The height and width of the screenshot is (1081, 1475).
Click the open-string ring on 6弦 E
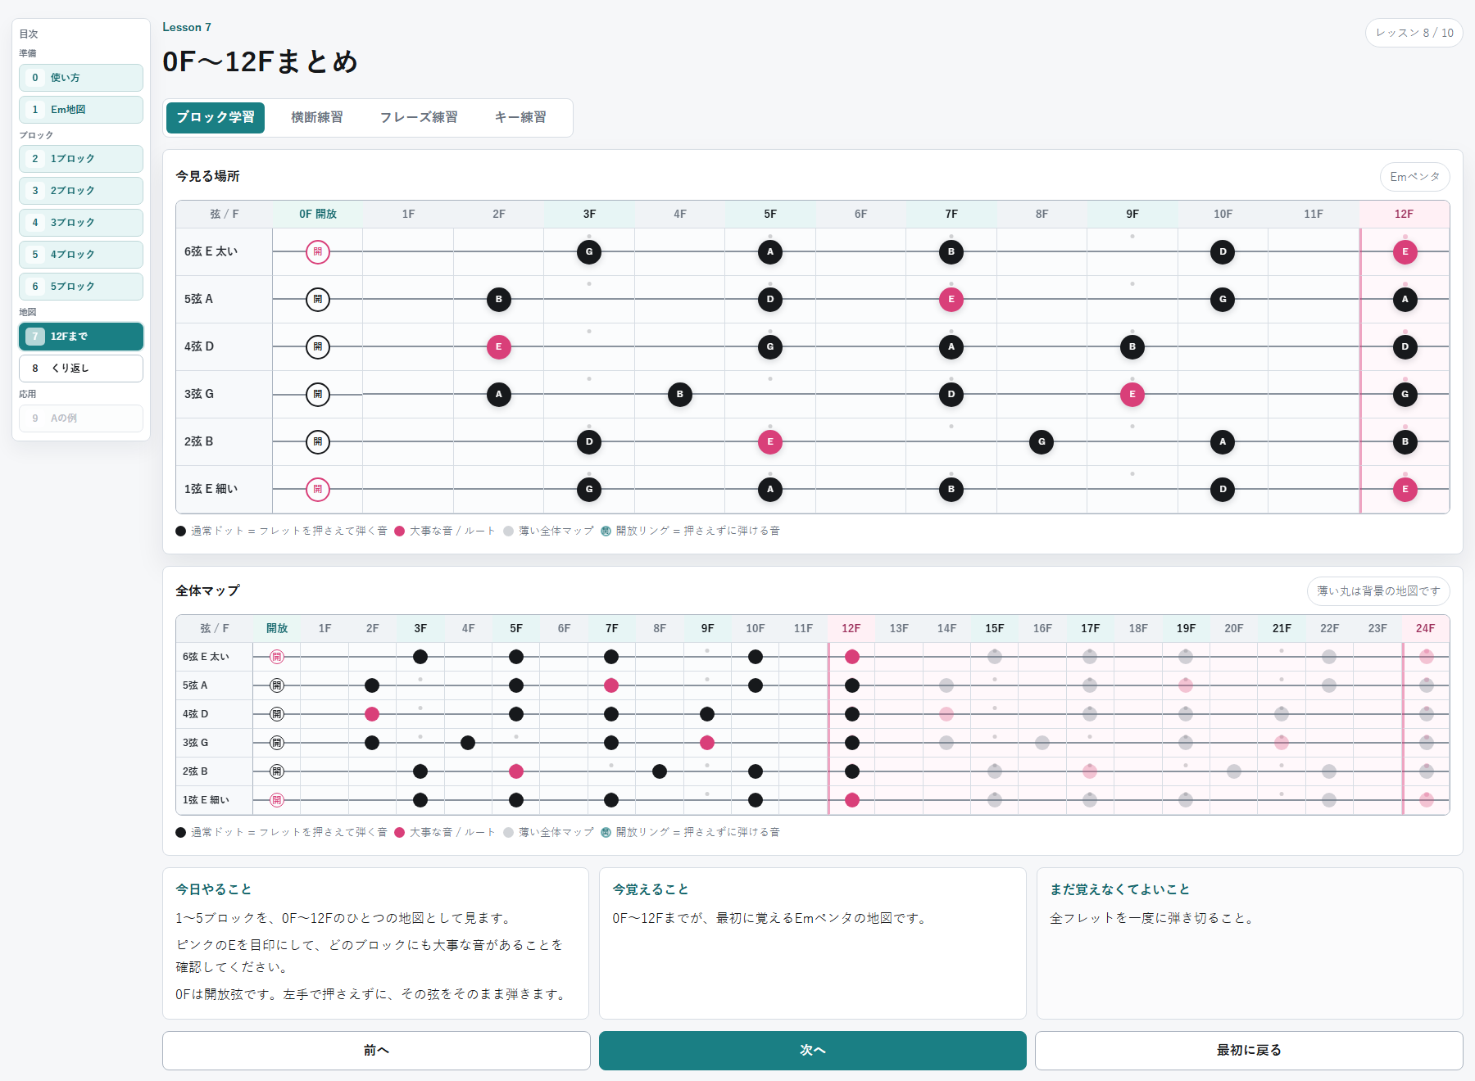point(318,252)
